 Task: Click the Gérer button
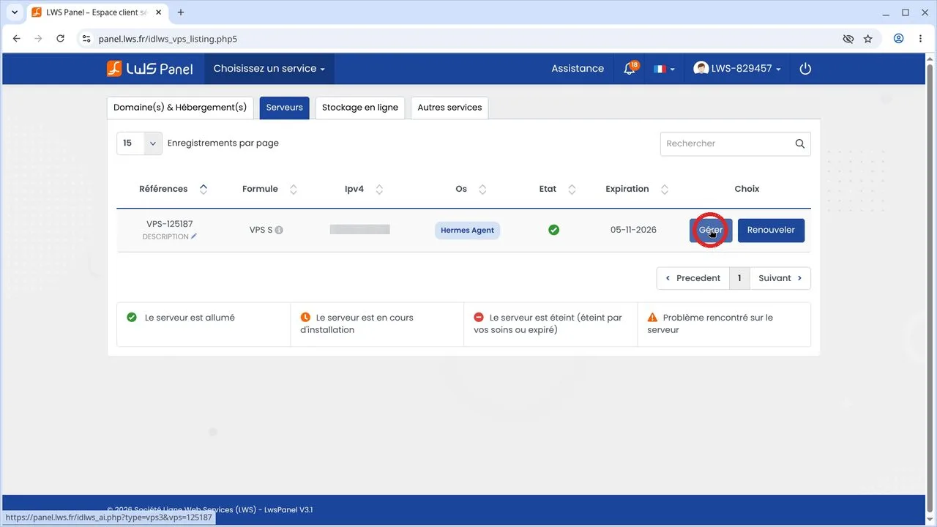(x=711, y=230)
